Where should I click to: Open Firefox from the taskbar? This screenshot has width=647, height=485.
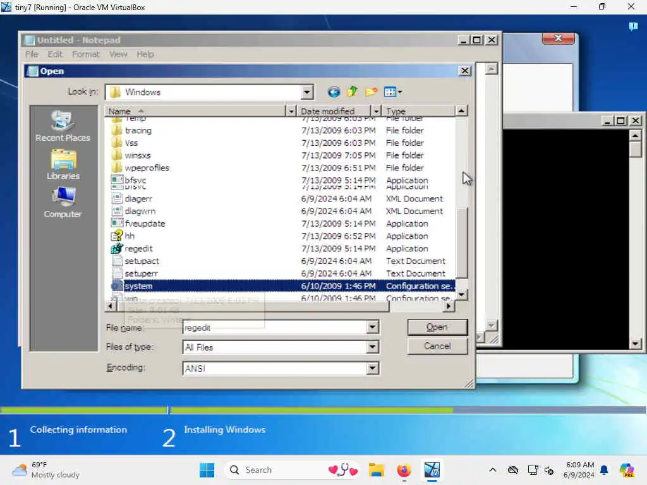tap(404, 470)
